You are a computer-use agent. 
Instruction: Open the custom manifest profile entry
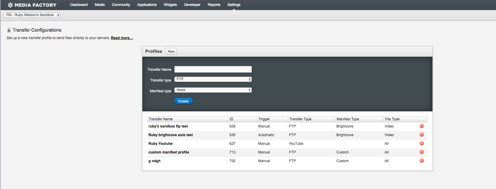point(169,152)
